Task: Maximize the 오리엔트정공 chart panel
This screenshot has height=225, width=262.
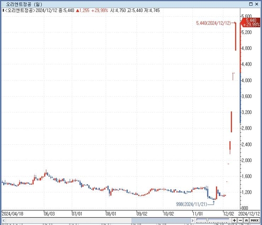Action: pyautogui.click(x=251, y=4)
